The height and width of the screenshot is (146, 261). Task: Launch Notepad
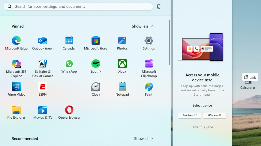click(122, 90)
